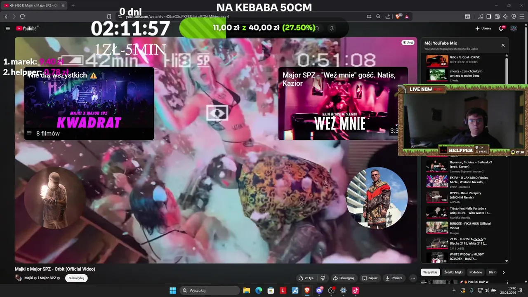This screenshot has width=528, height=297.
Task: Play BUNGEE - FIKU MIKU video
Action: [464, 227]
